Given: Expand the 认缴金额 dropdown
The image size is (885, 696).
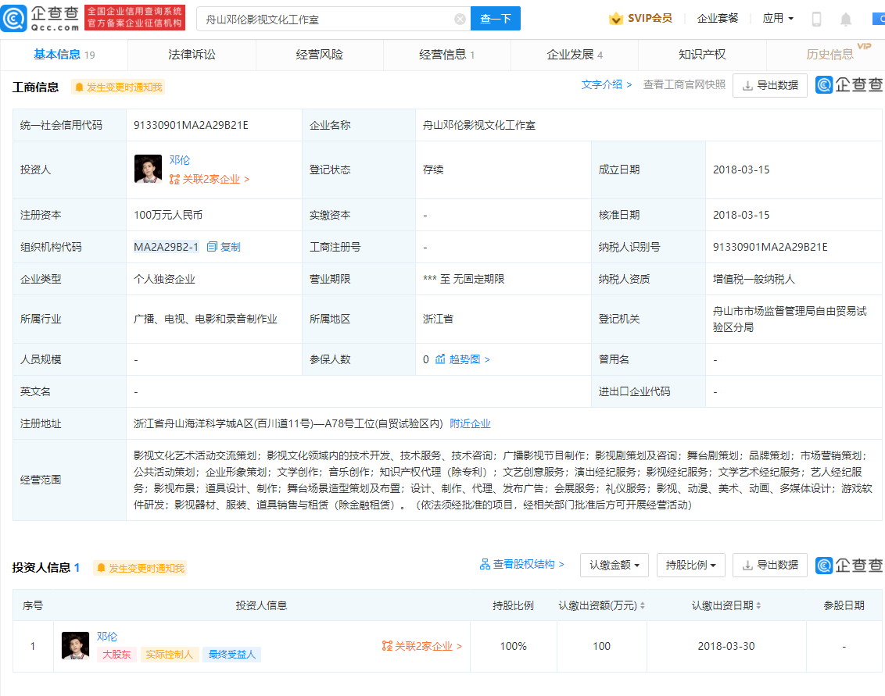Looking at the screenshot, I should tap(614, 565).
